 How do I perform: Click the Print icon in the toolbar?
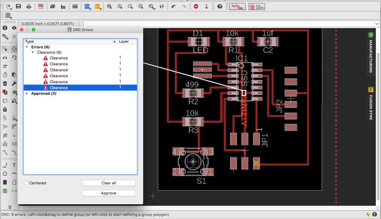pyautogui.click(x=29, y=6)
